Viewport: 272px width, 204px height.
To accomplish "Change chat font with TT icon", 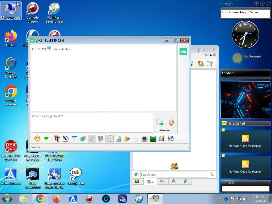I will click(57, 139).
